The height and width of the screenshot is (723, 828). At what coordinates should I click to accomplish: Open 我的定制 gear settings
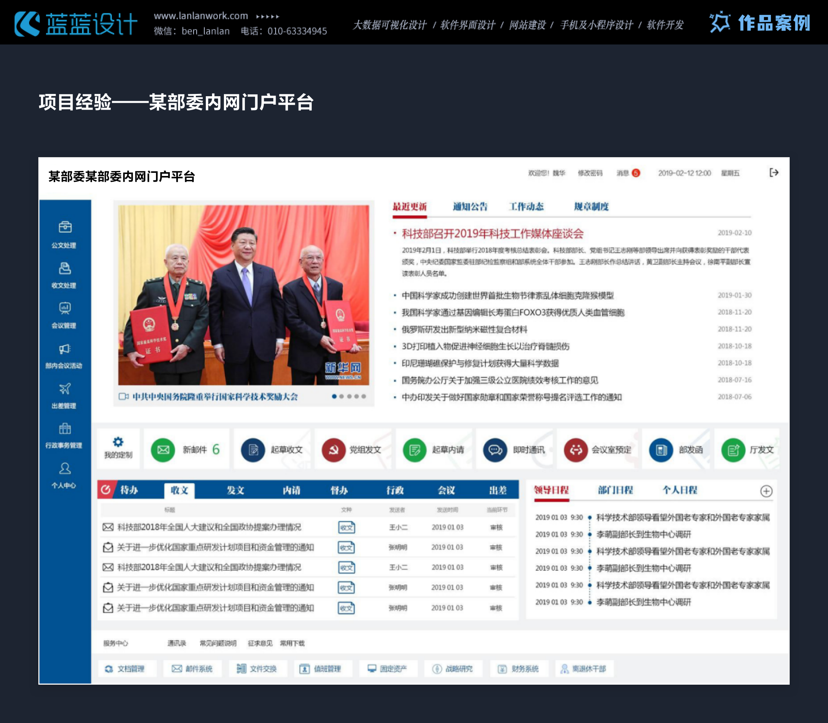click(118, 442)
